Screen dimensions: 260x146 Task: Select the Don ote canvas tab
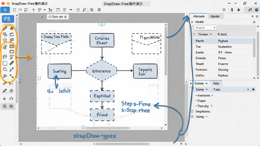pyautogui.click(x=58, y=17)
